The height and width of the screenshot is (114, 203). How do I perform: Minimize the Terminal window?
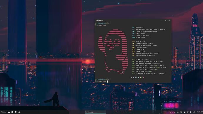(x=162, y=21)
